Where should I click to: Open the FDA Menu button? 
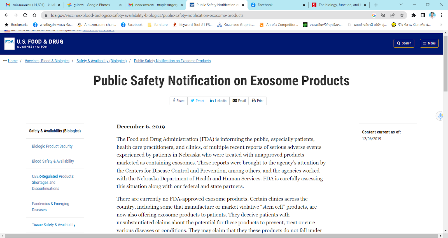[x=429, y=43]
